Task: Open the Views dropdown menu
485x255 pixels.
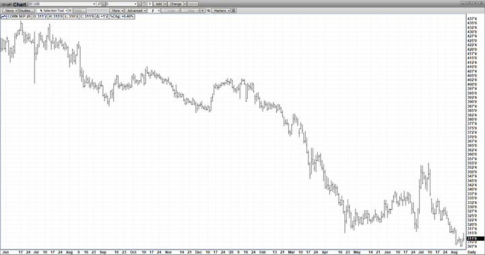Action: pyautogui.click(x=10, y=11)
